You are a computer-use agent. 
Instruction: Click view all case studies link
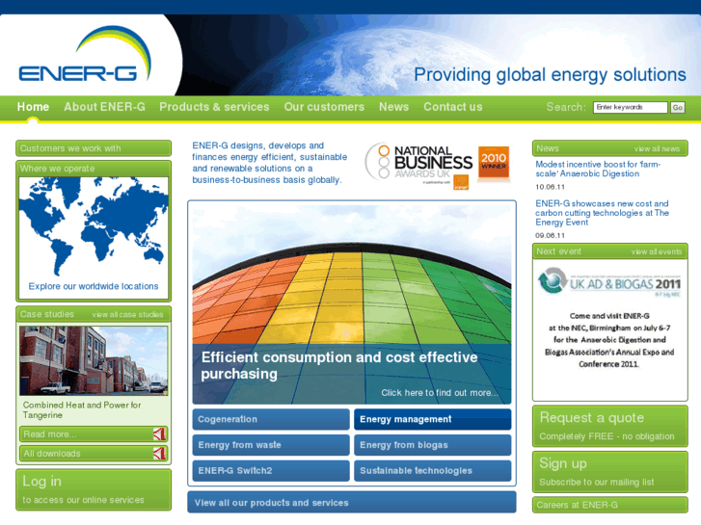coord(128,315)
